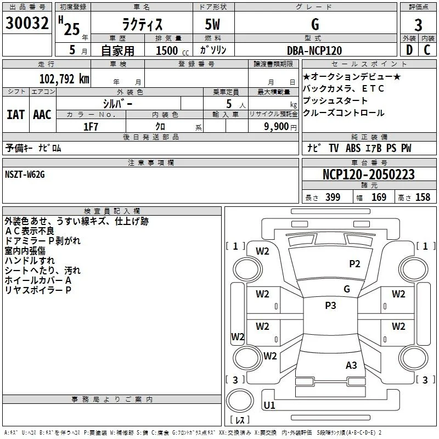Select the U1 mark on the rear bumper
The image size is (439, 439).
click(269, 405)
